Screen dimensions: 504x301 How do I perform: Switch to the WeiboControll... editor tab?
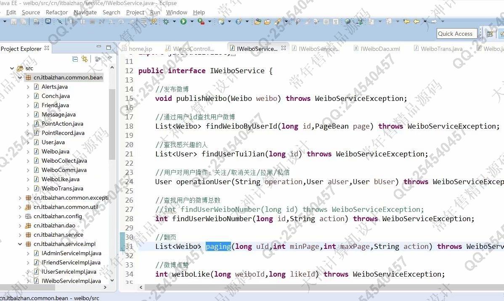(x=190, y=48)
